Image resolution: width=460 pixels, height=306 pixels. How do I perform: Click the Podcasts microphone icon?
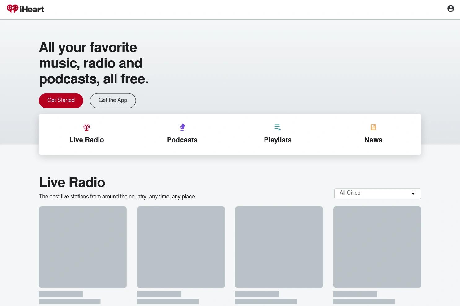tap(182, 127)
